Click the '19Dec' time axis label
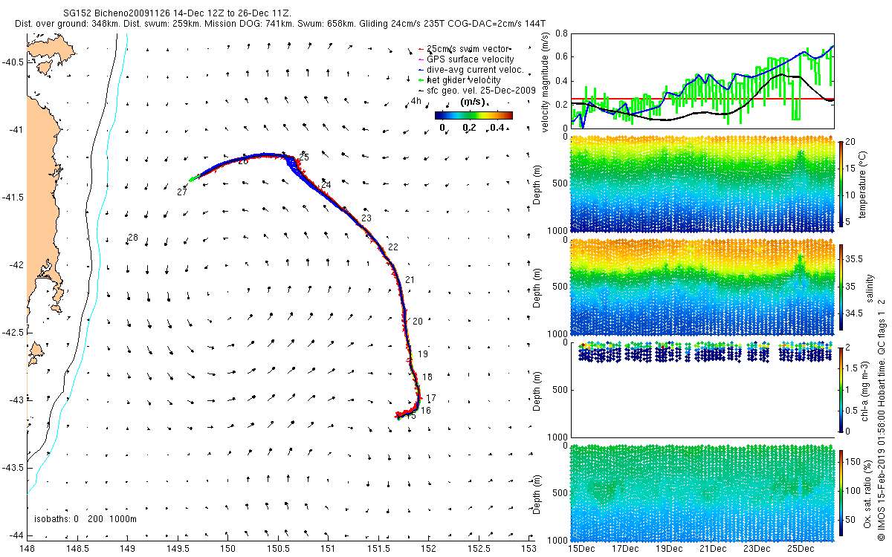Image resolution: width=892 pixels, height=557 pixels. pos(668,549)
